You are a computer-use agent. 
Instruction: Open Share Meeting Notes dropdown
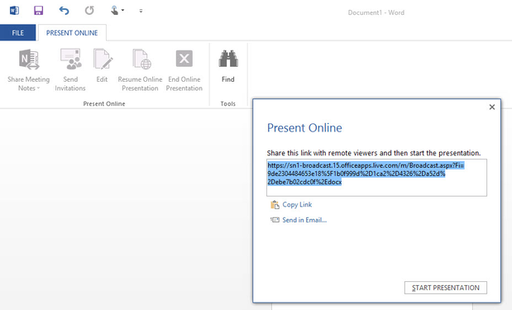click(29, 70)
